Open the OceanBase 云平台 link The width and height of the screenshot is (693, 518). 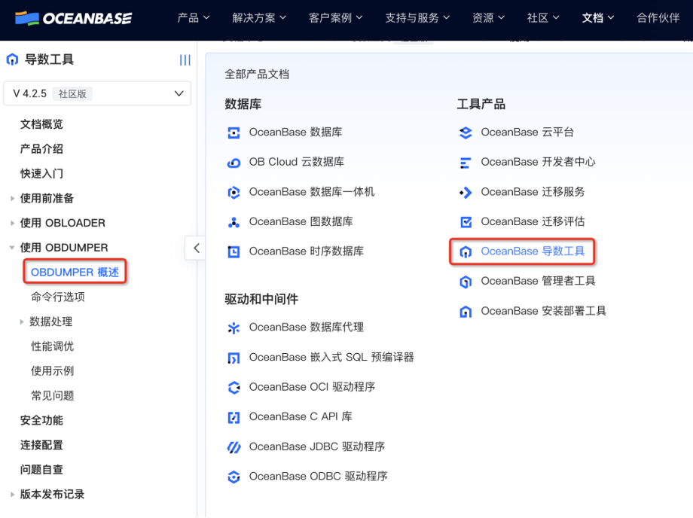[x=527, y=133]
